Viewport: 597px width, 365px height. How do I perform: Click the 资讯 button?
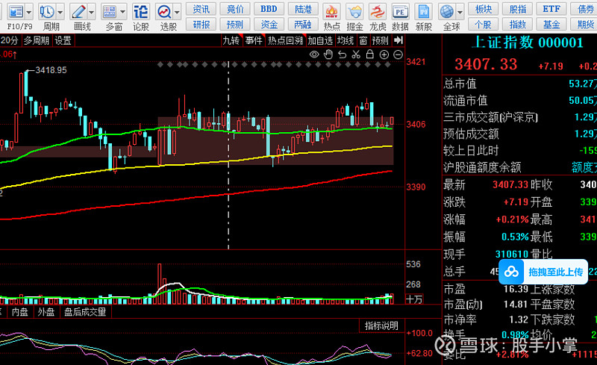[x=201, y=9]
